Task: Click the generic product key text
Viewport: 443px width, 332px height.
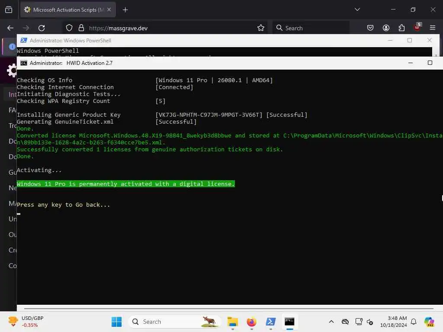Action: (x=209, y=115)
